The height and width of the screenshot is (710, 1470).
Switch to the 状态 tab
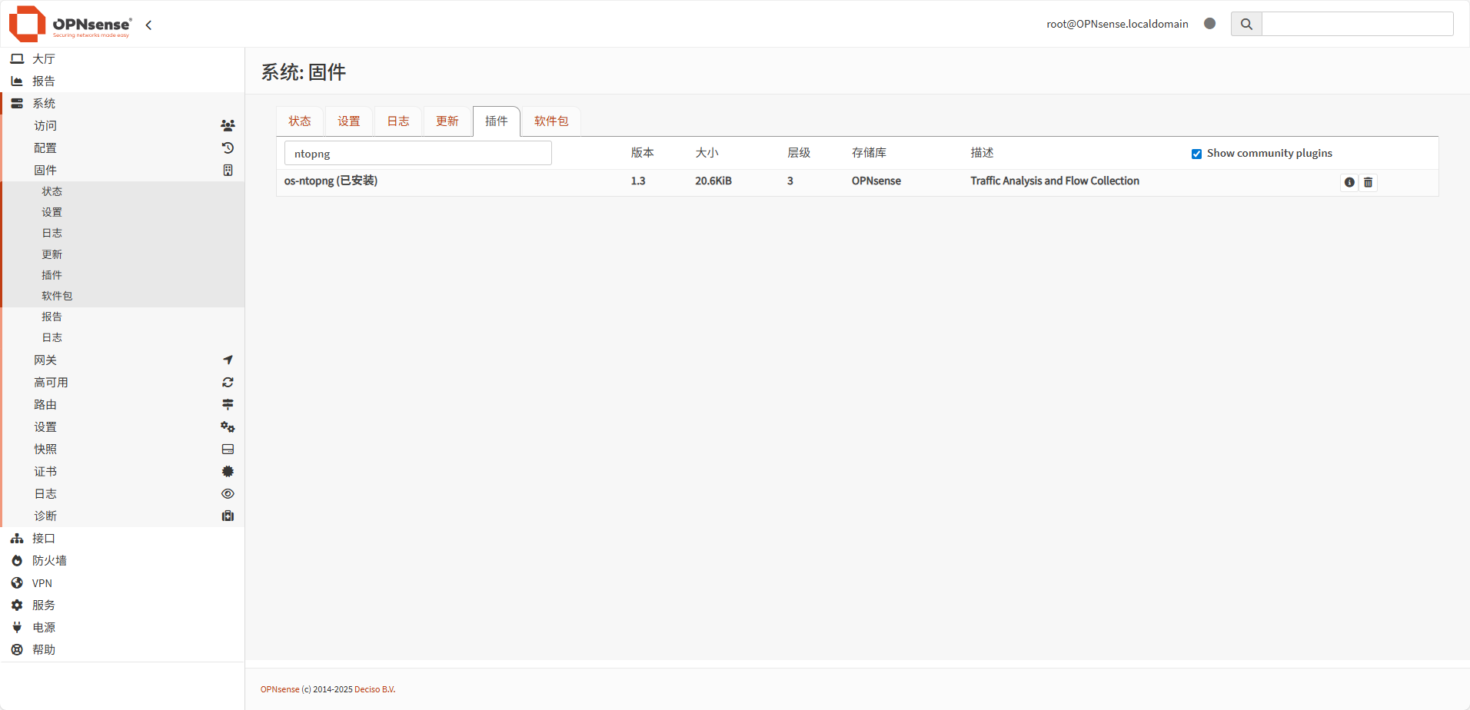tap(299, 121)
